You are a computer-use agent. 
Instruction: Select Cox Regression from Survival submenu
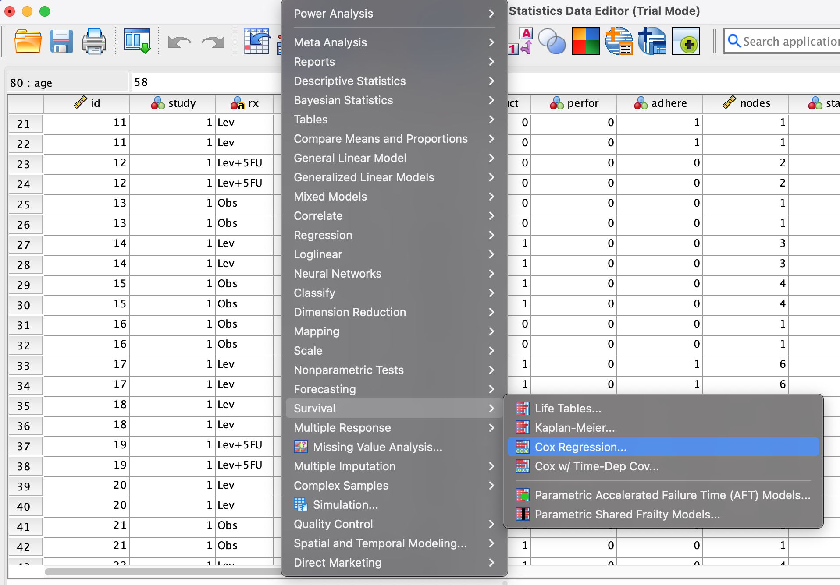point(580,447)
